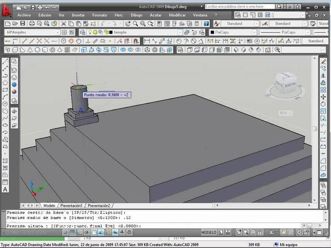Open AutoCAD help question-mark icon
This screenshot has height=248, width=331.
pos(206,24)
